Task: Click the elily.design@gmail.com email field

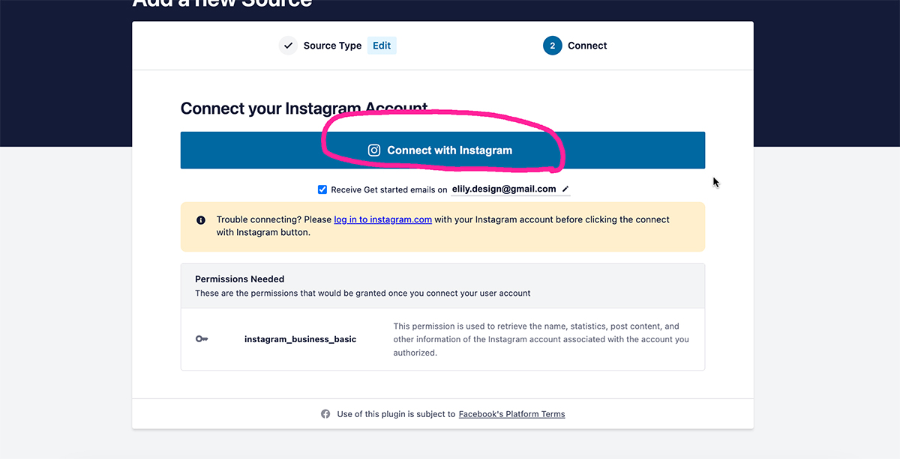Action: tap(503, 189)
